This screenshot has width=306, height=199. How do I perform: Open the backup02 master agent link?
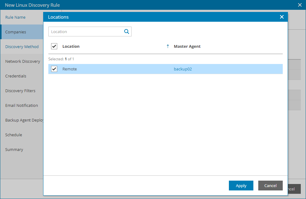(183, 69)
